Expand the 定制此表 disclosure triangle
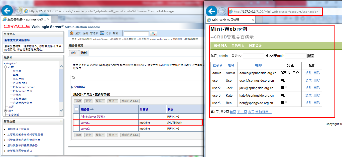Screen dimensions: 342x157 (72, 87)
